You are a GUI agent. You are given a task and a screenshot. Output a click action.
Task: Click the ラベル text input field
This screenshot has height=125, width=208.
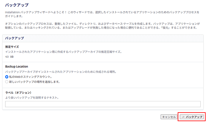tap(103, 104)
